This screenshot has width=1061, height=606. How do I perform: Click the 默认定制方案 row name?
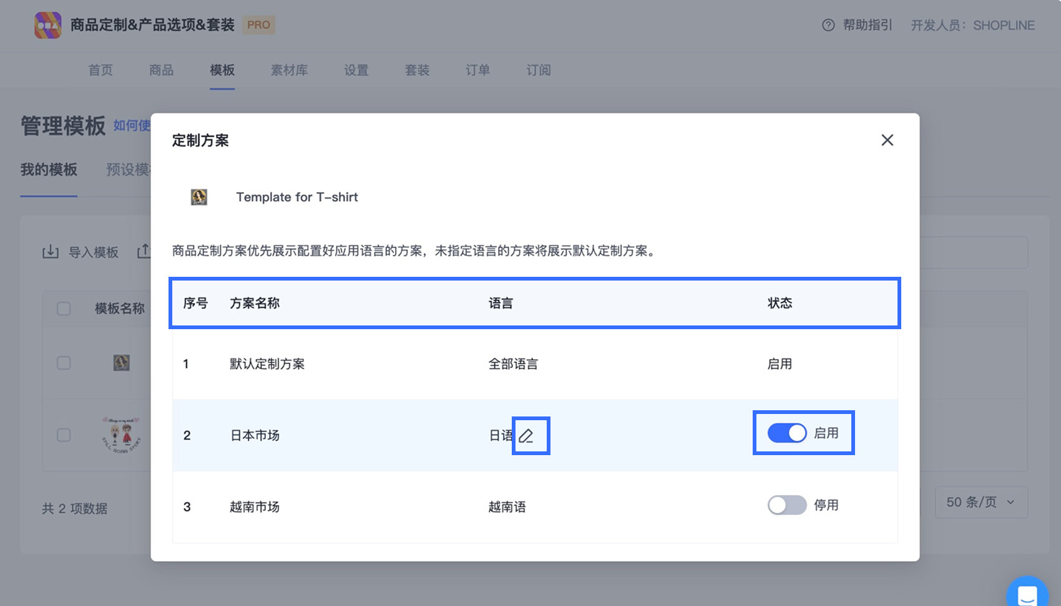pos(267,364)
